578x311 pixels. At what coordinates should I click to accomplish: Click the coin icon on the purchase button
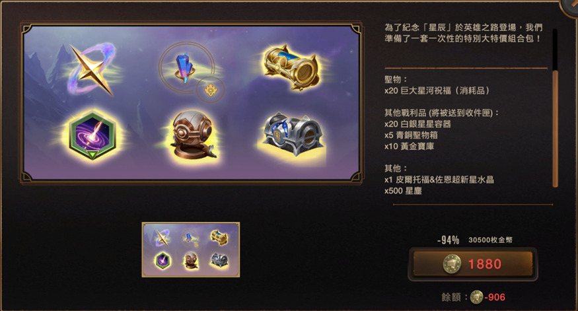click(x=452, y=264)
